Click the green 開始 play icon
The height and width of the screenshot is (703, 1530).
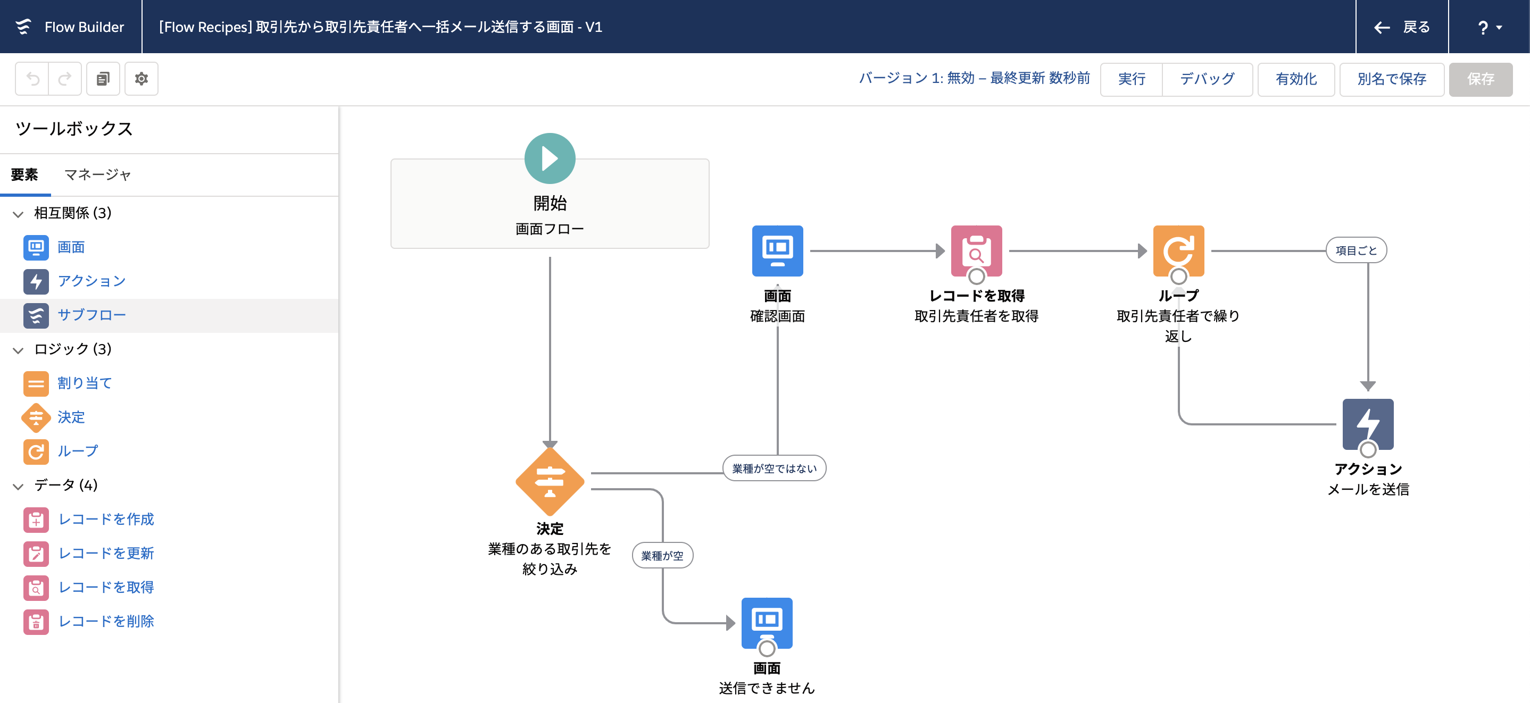coord(550,158)
